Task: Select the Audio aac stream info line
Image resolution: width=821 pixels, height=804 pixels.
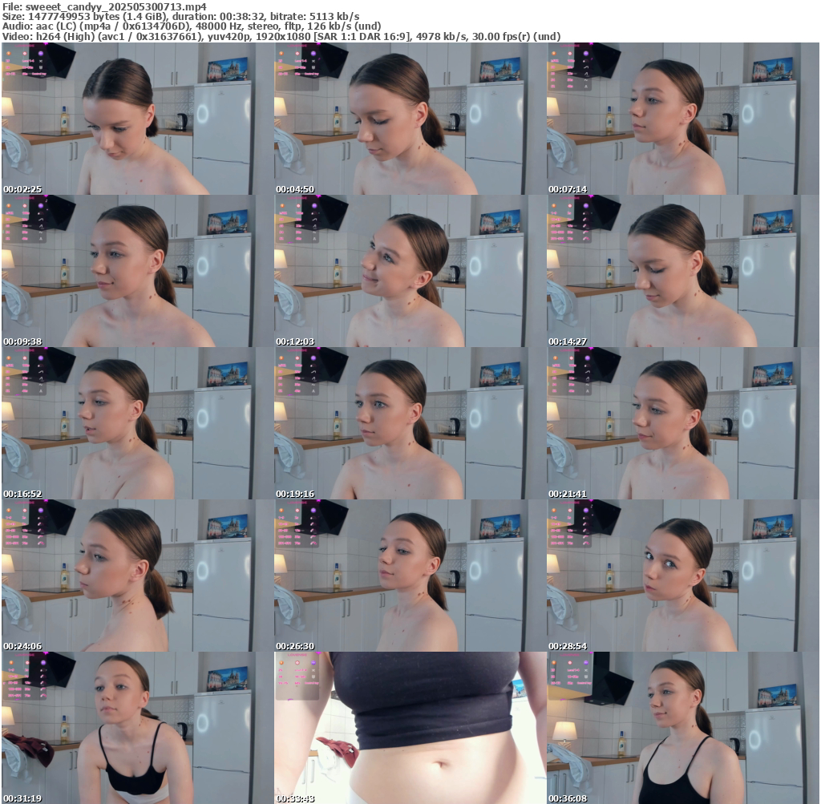Action: [x=192, y=26]
